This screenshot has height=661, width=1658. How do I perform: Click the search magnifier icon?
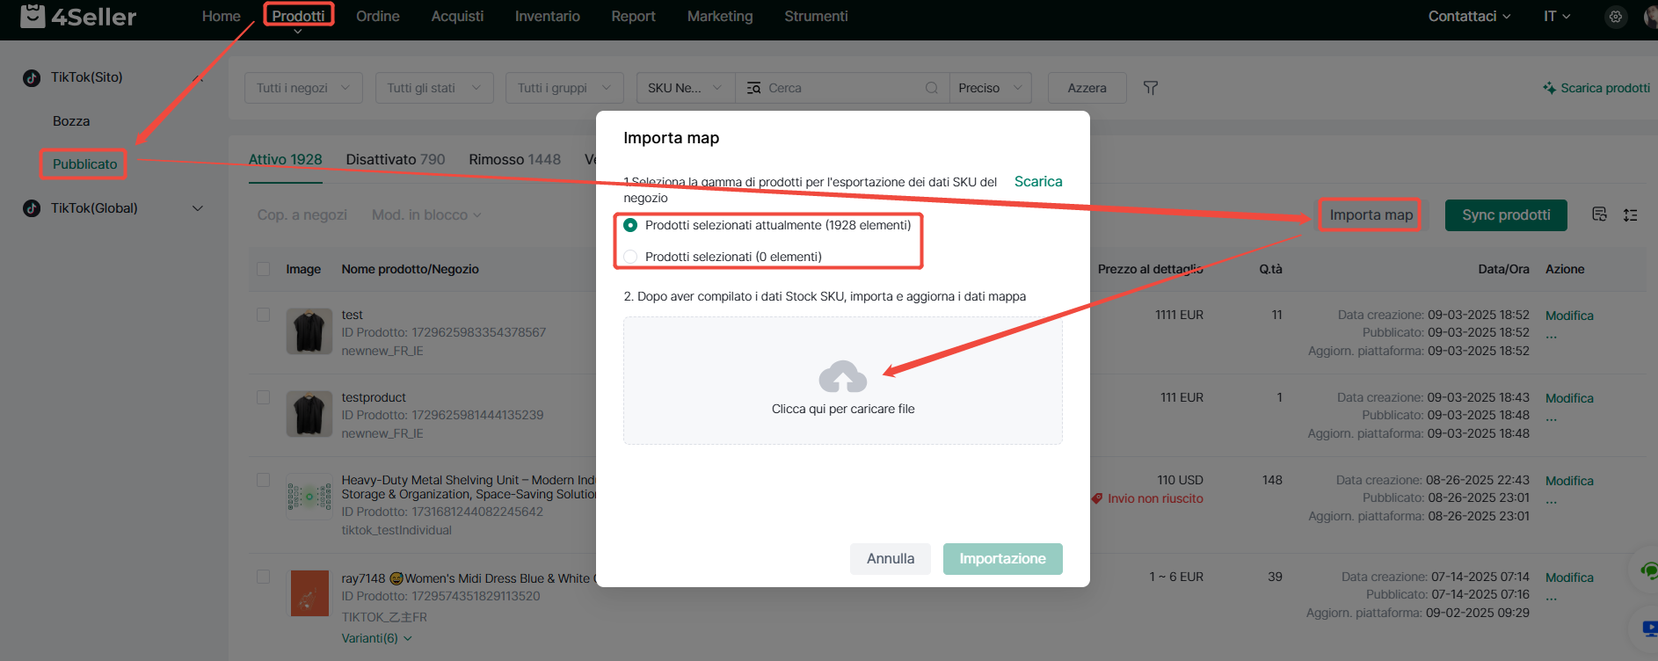(x=931, y=88)
